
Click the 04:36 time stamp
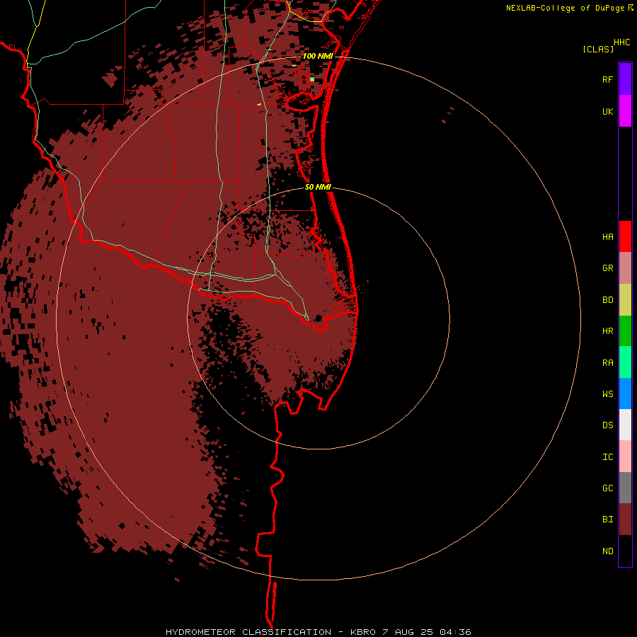coord(454,632)
